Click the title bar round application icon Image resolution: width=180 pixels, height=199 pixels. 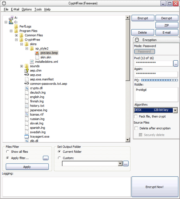(x=4, y=3)
